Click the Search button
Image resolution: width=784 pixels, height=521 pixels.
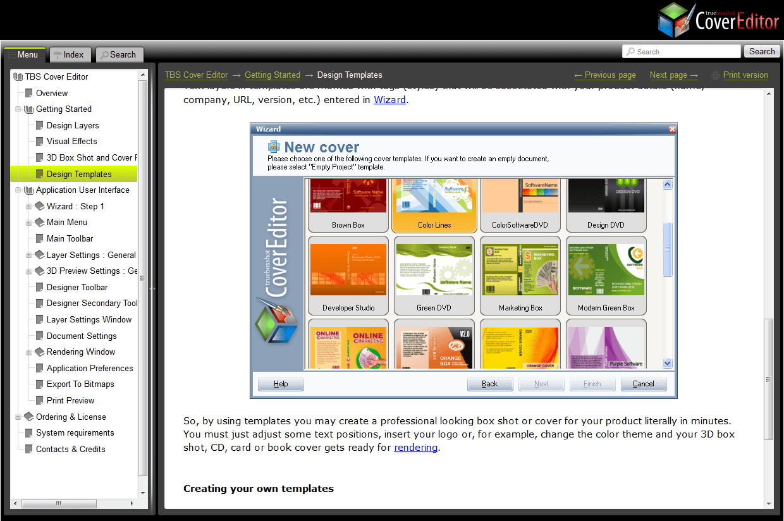pyautogui.click(x=761, y=51)
